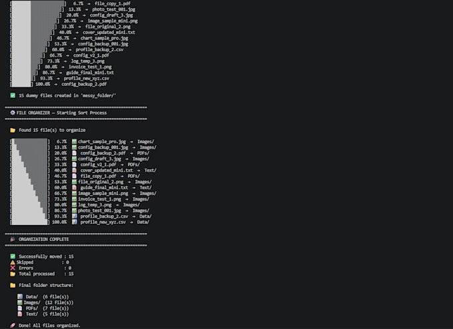Click the red X icon beside Errors
453x329 pixels.
pos(13,268)
